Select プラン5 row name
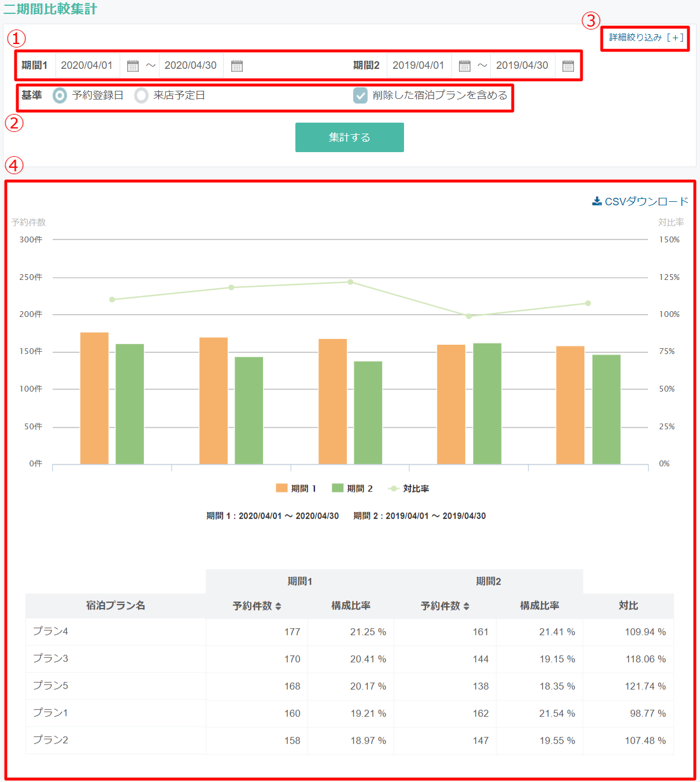 [50, 685]
